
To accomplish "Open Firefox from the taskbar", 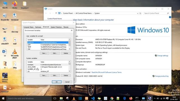I will point(131,98).
